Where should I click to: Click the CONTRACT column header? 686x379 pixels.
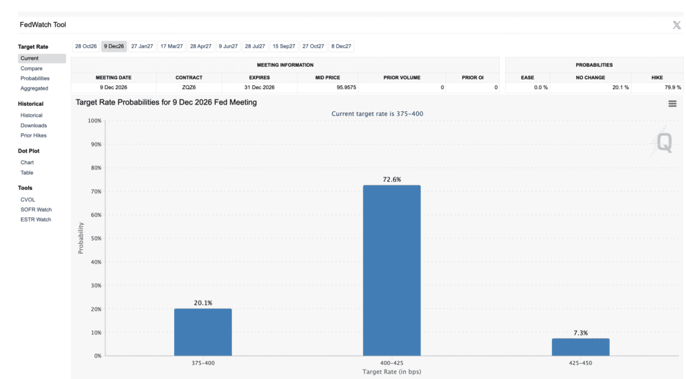pyautogui.click(x=189, y=78)
